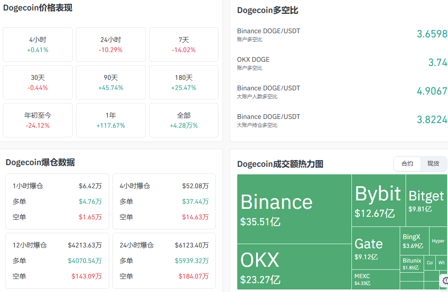Select the Bybit heatmap block
The height and width of the screenshot is (292, 448).
[379, 200]
